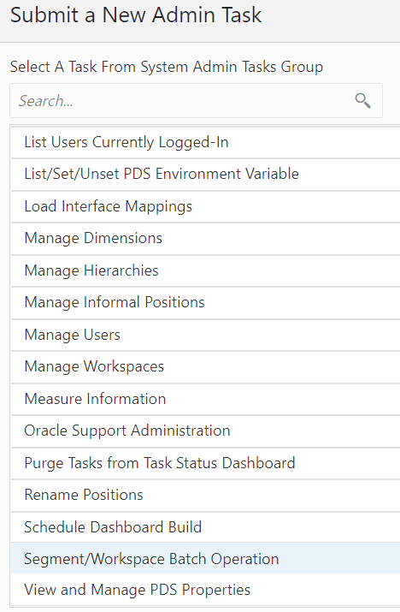Click the Select A Task From System Admin label
Image resolution: width=400 pixels, height=612 pixels.
[x=167, y=67]
